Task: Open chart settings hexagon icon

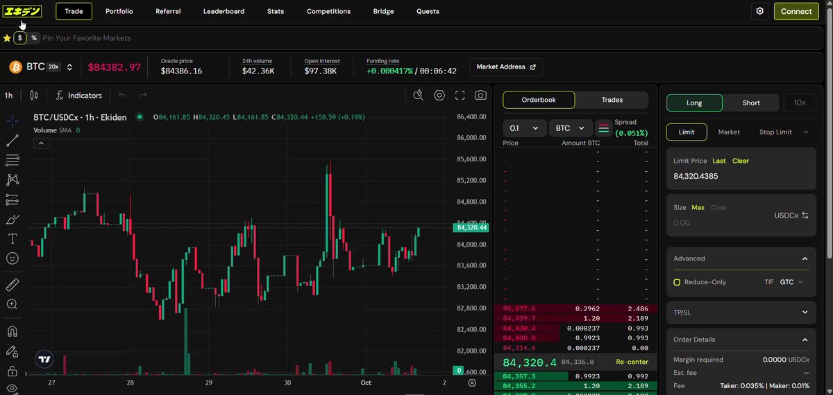Action: 439,96
